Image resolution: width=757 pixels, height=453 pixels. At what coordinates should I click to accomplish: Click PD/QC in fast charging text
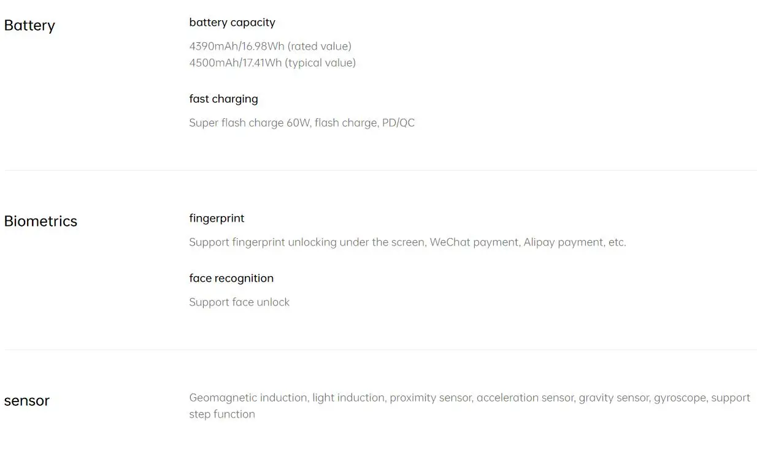pos(398,123)
